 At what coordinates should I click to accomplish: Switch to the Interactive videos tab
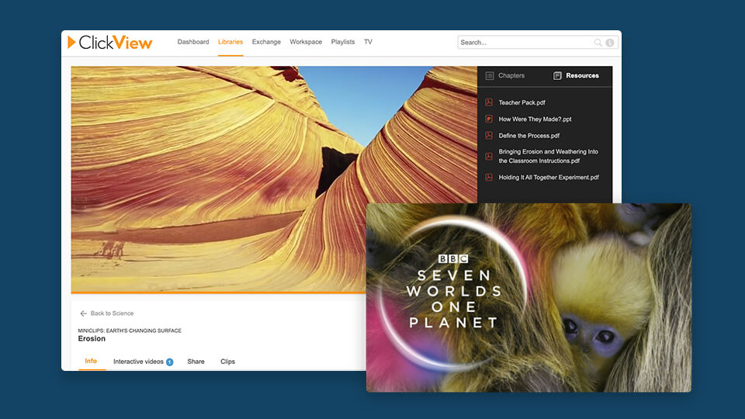(138, 362)
